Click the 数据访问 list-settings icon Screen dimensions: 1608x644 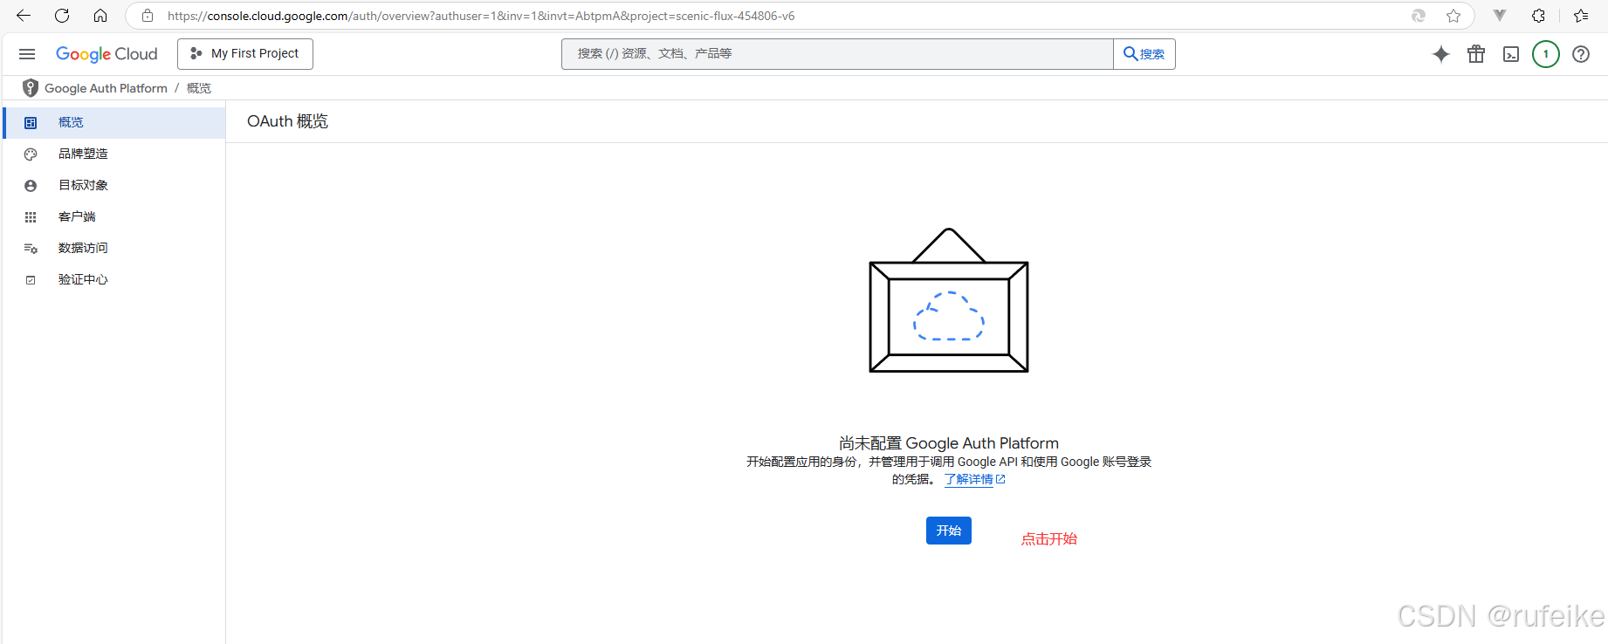click(31, 249)
